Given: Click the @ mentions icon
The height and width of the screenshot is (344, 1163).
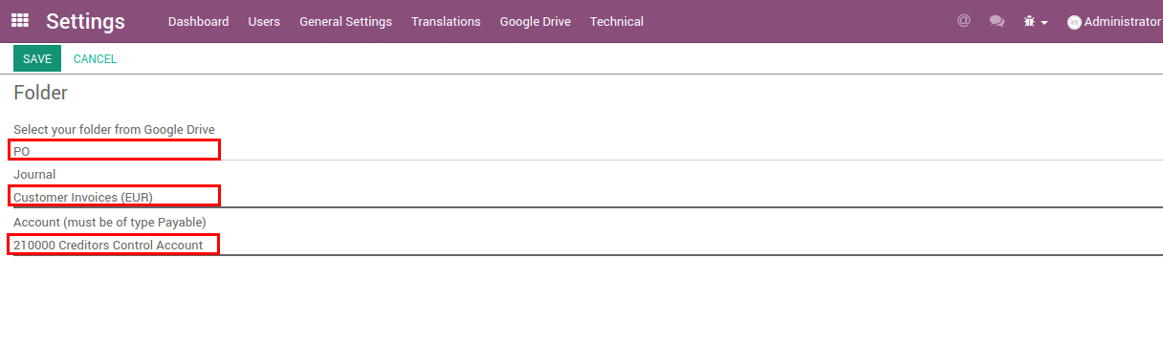Looking at the screenshot, I should 964,20.
